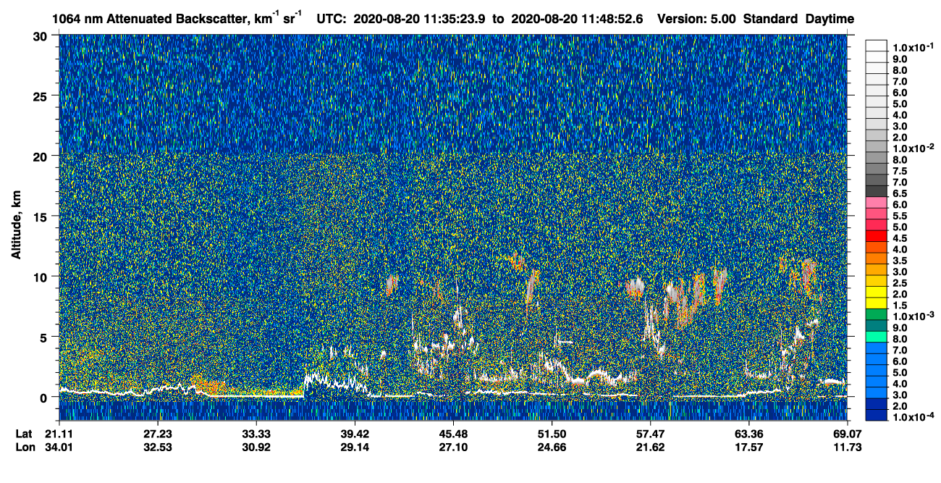Viewport: 941px width, 483px height.
Task: Click the "Lon" row label
Action: click(24, 447)
